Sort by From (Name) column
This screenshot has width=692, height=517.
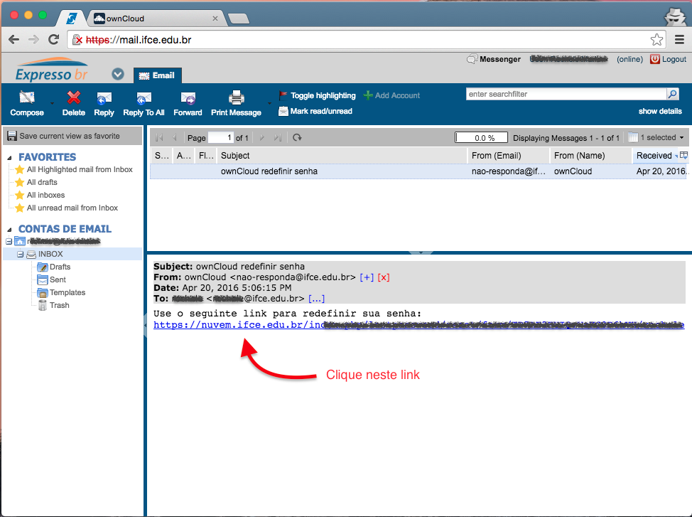click(x=591, y=156)
